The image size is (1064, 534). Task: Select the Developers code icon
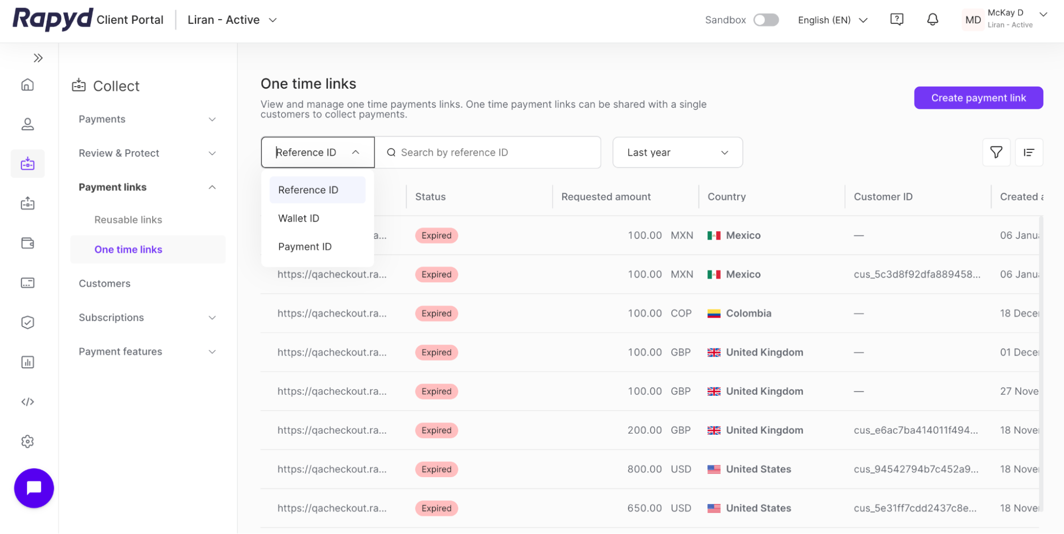[x=27, y=401]
